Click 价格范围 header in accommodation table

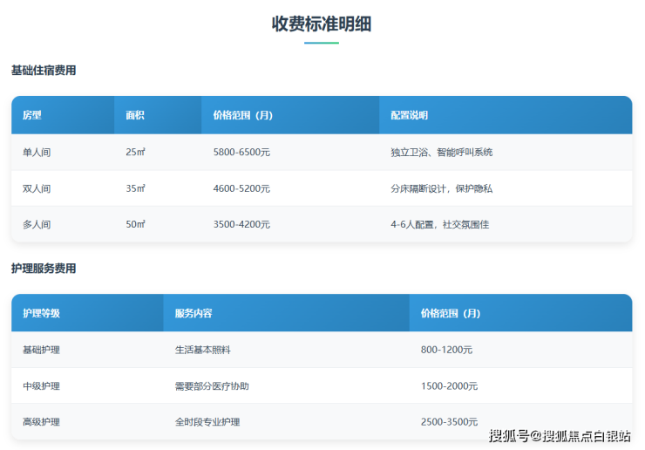point(243,115)
